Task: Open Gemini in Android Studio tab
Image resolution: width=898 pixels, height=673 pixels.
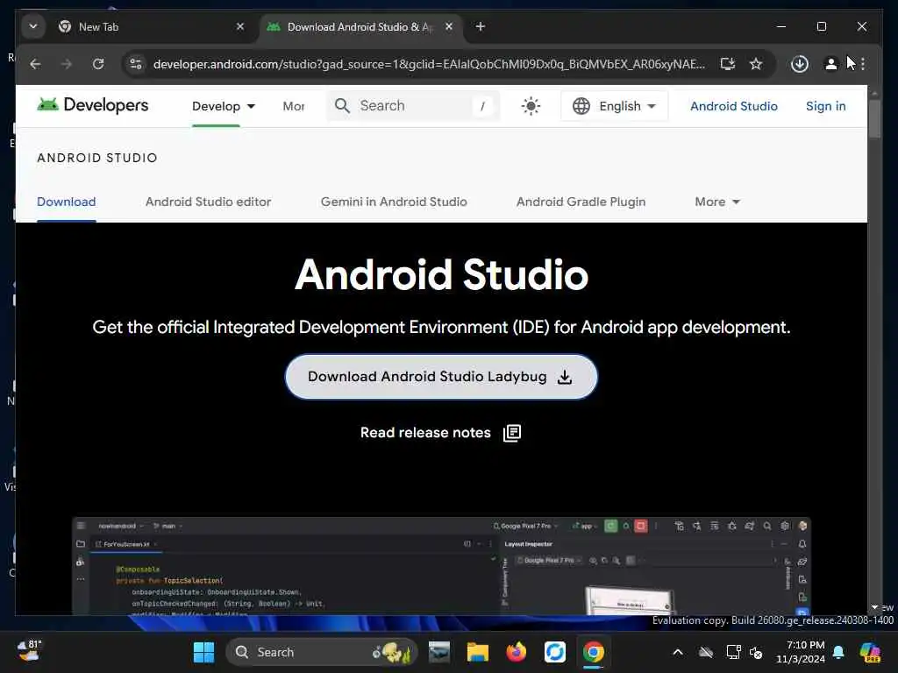Action: coord(394,202)
